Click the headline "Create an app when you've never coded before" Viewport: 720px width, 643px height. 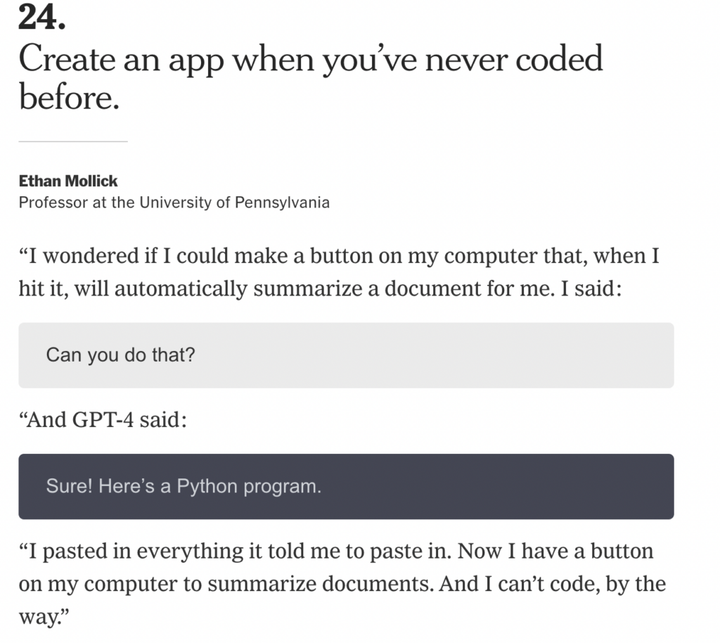[310, 77]
